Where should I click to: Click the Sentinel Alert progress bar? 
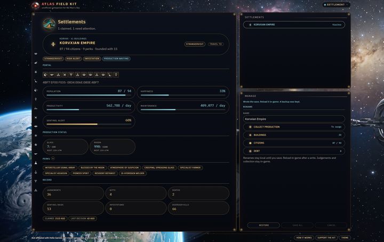point(89,124)
